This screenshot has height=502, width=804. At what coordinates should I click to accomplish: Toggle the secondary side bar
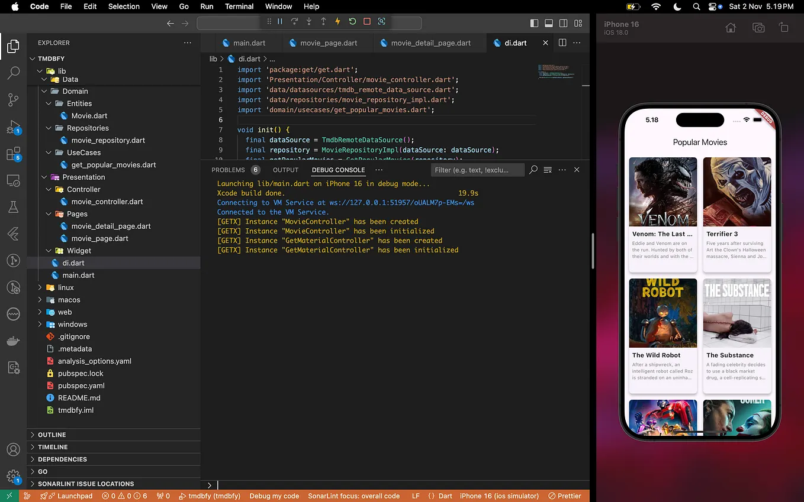(x=564, y=22)
